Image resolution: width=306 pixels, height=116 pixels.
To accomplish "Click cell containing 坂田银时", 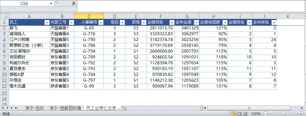I will point(29,57).
